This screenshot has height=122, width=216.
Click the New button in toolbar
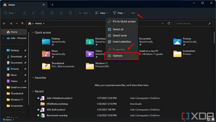coord(10,13)
